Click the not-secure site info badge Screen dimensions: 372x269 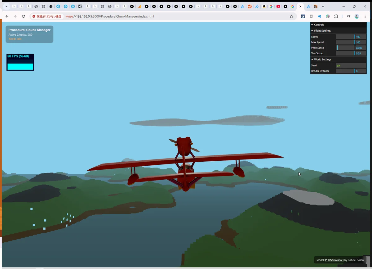pyautogui.click(x=47, y=16)
